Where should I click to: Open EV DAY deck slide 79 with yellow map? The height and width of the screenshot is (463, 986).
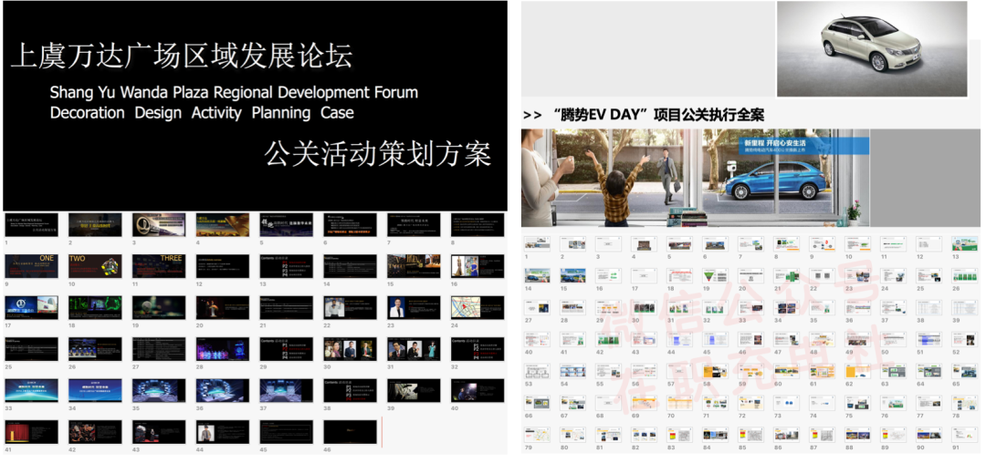537,434
